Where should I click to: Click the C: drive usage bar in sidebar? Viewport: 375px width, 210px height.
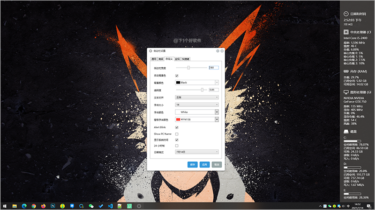[352, 141]
